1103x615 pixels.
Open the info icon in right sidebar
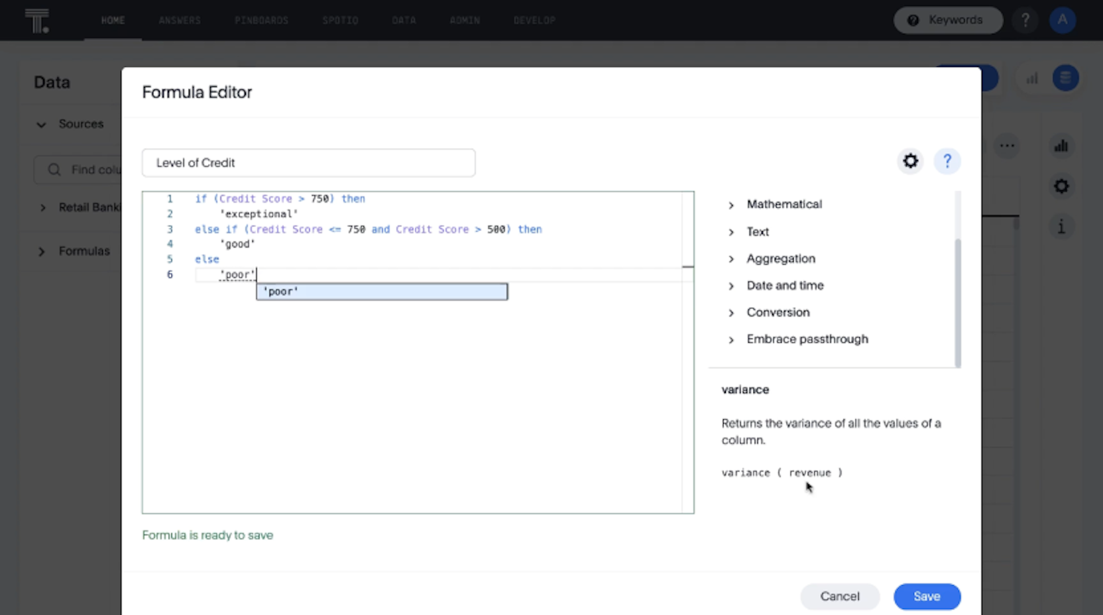1061,227
